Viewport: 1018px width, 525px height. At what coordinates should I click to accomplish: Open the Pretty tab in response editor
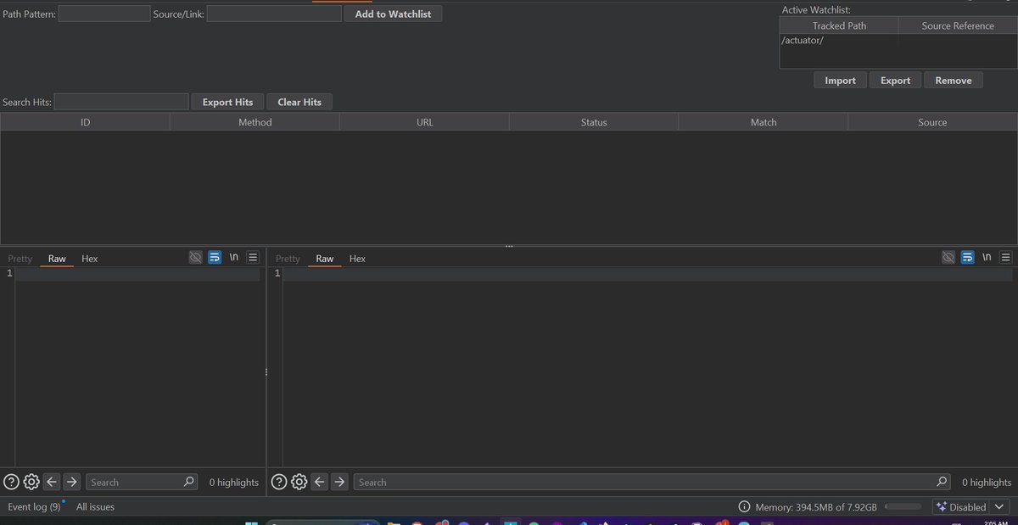[x=287, y=258]
